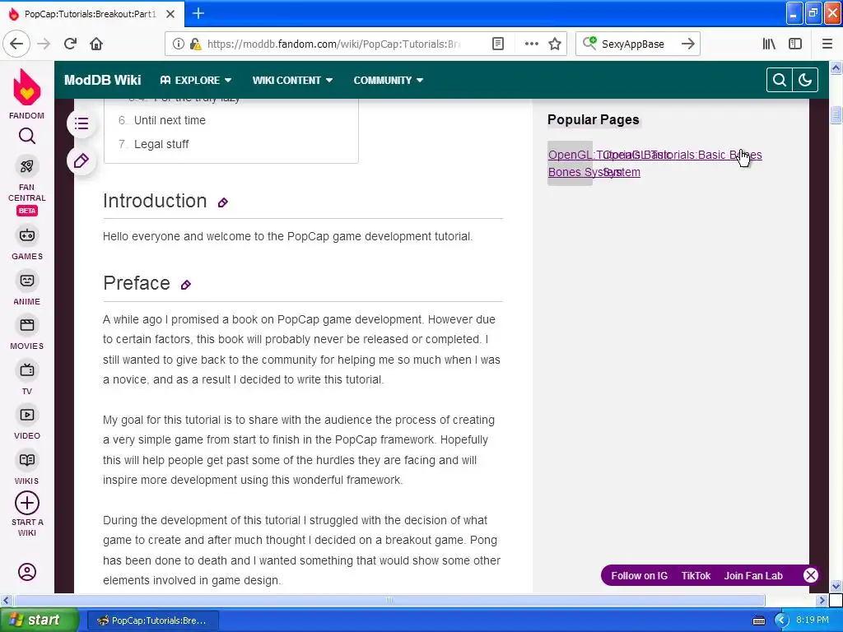Open a new tab with plus button

point(198,13)
